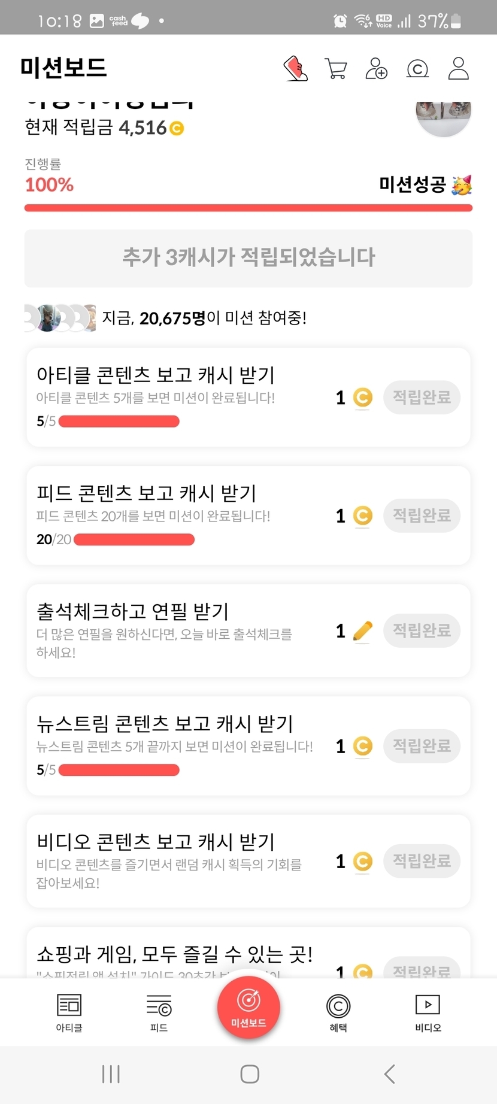Tap participant avatars beside 20,675명

60,318
